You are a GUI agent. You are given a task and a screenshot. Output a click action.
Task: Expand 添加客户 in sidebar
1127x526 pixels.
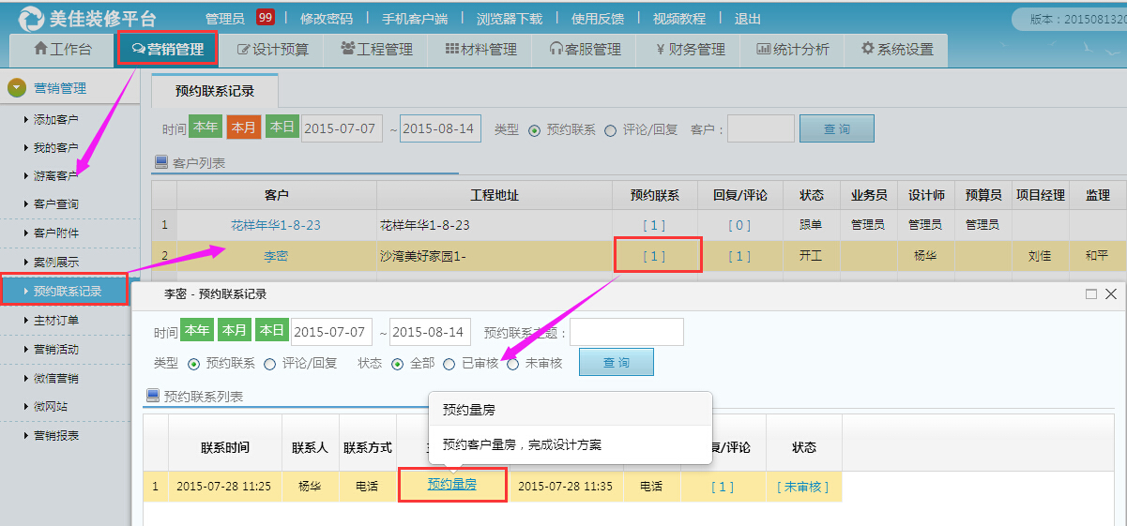(55, 119)
